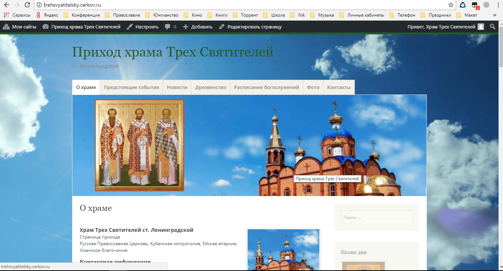
Task: Open the site dashboard item in the admin bar
Action: pos(82,27)
